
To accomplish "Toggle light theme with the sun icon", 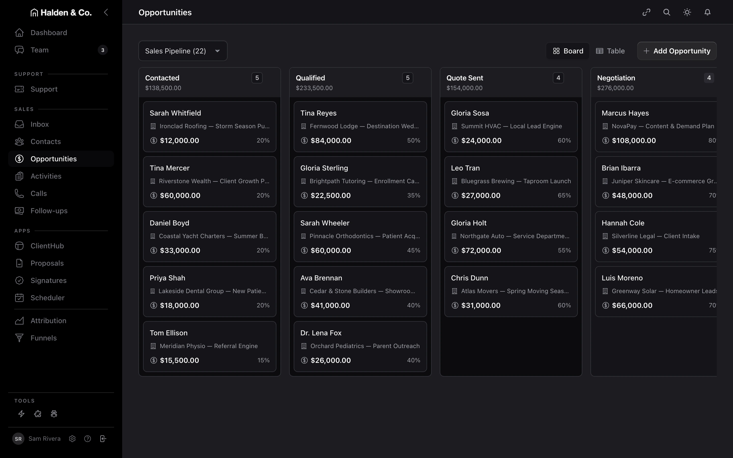I will click(x=687, y=12).
